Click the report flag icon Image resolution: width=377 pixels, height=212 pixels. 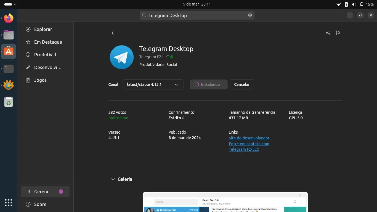pyautogui.click(x=338, y=33)
